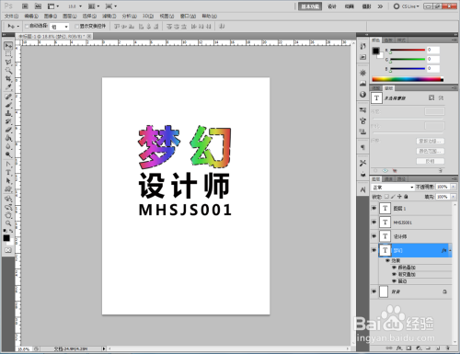Click the add layer style fx button
This screenshot has height=354, width=460.
[398, 348]
